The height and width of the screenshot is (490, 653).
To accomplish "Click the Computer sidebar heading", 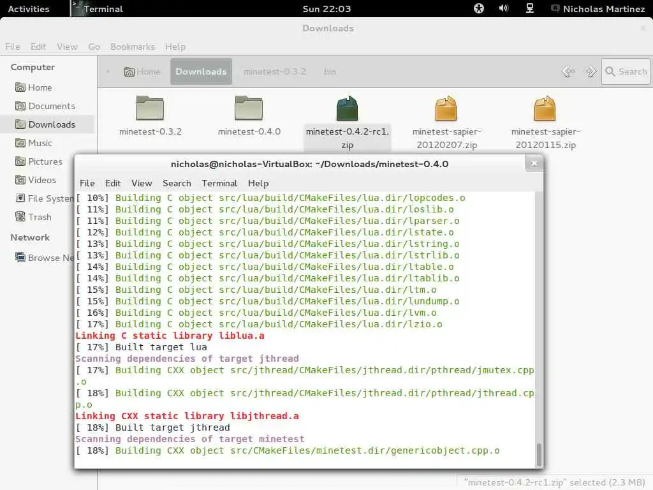I will (x=33, y=67).
